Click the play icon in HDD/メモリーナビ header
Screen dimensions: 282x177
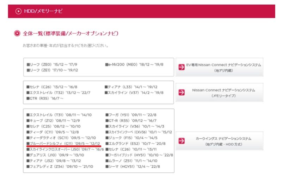click(x=18, y=11)
